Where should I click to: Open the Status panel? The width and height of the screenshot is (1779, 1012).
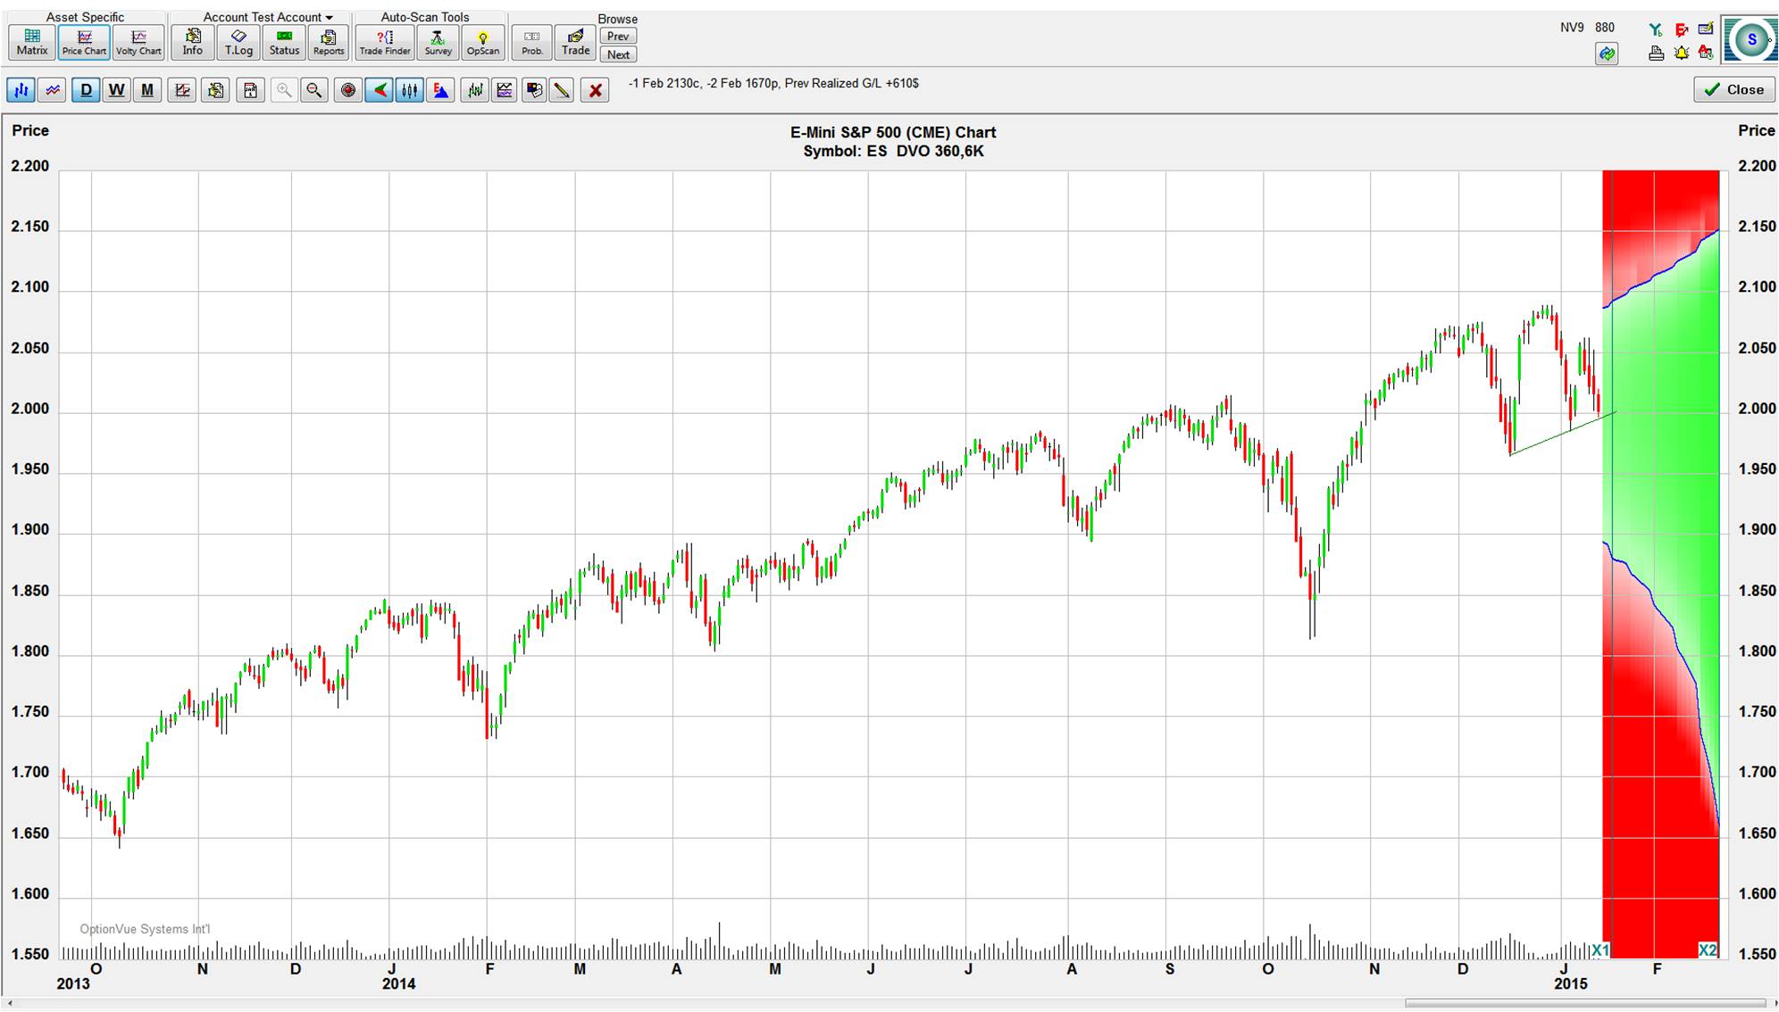point(284,41)
